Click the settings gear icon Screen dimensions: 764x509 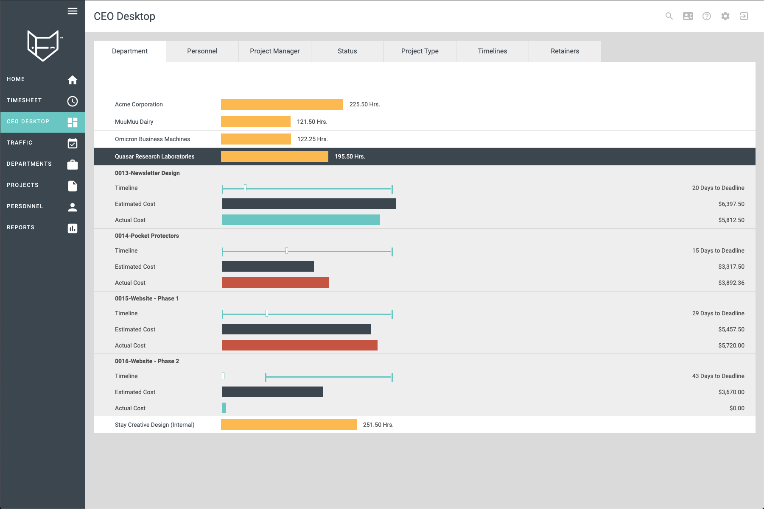725,16
